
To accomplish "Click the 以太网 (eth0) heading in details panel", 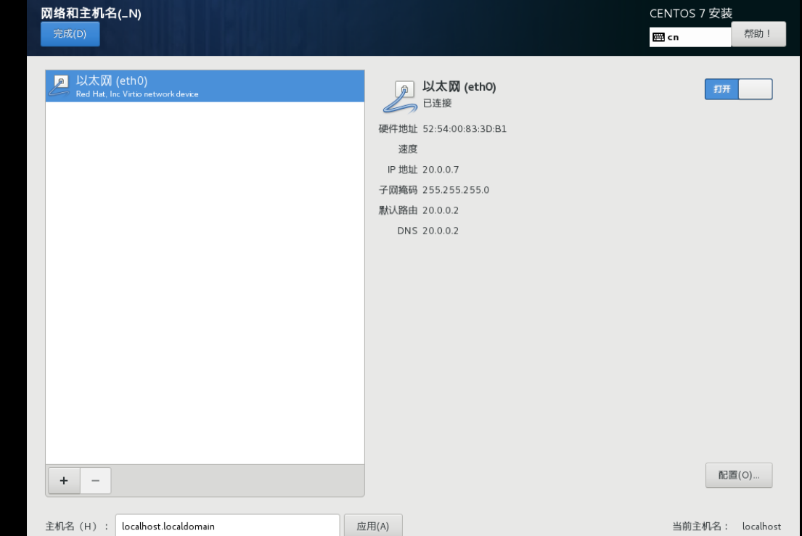I will pyautogui.click(x=459, y=87).
